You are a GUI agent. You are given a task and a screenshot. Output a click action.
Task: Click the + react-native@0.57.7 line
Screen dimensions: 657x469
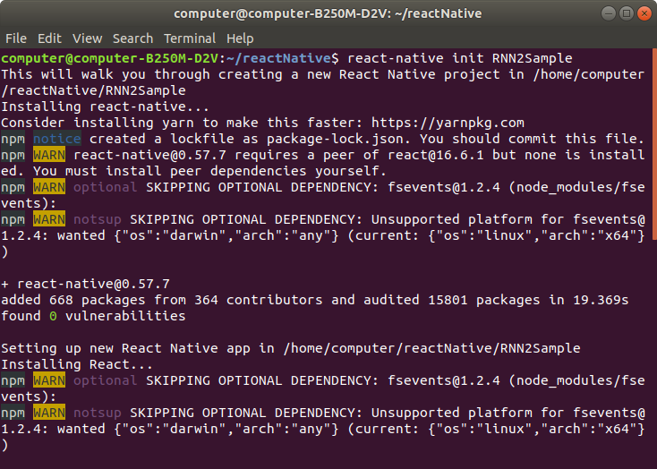tap(85, 284)
